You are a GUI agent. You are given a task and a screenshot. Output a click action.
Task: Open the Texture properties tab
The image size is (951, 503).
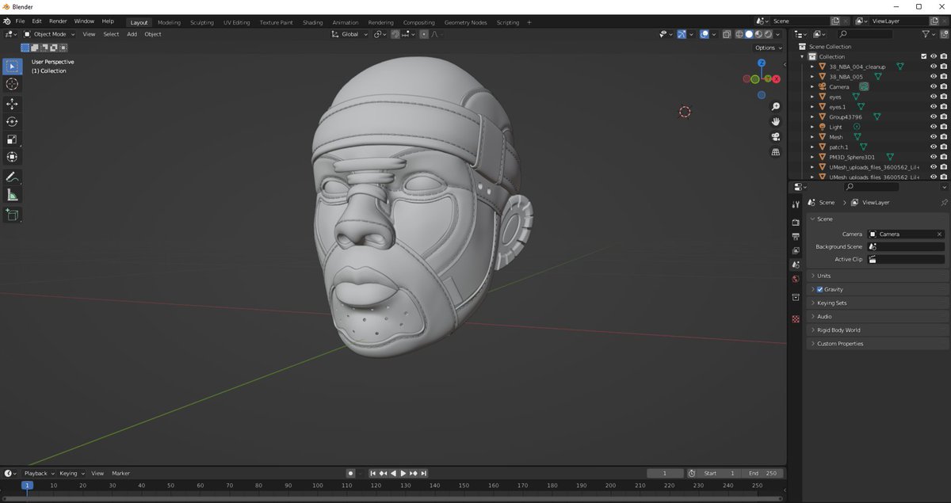click(x=796, y=319)
